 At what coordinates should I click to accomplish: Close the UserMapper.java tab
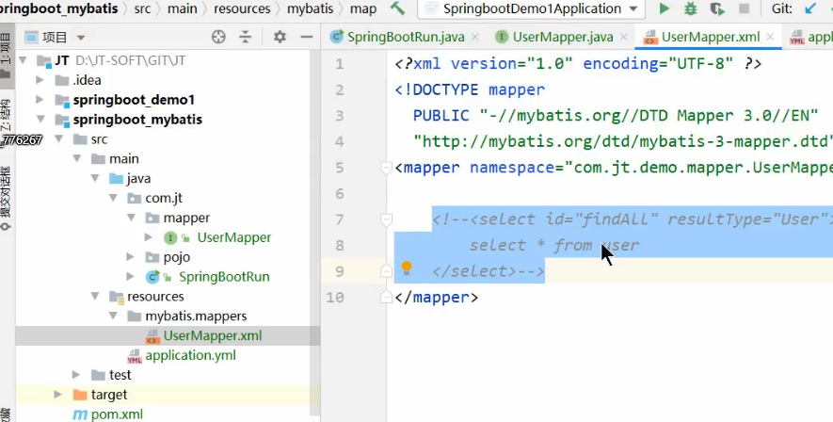[624, 37]
